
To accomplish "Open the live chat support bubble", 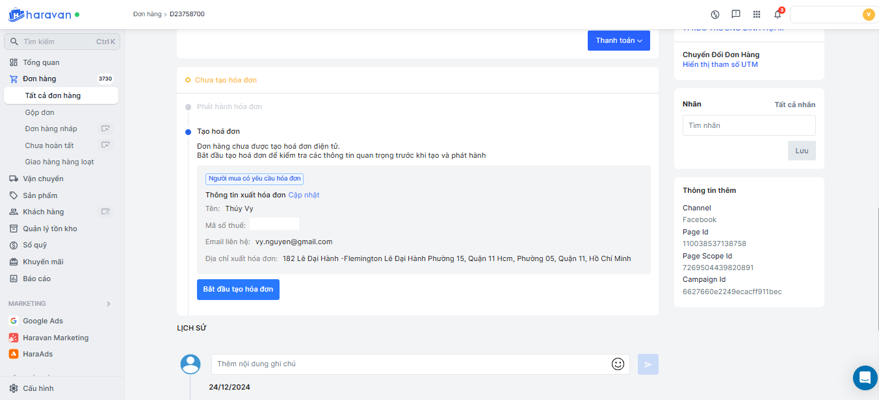I will [x=865, y=377].
